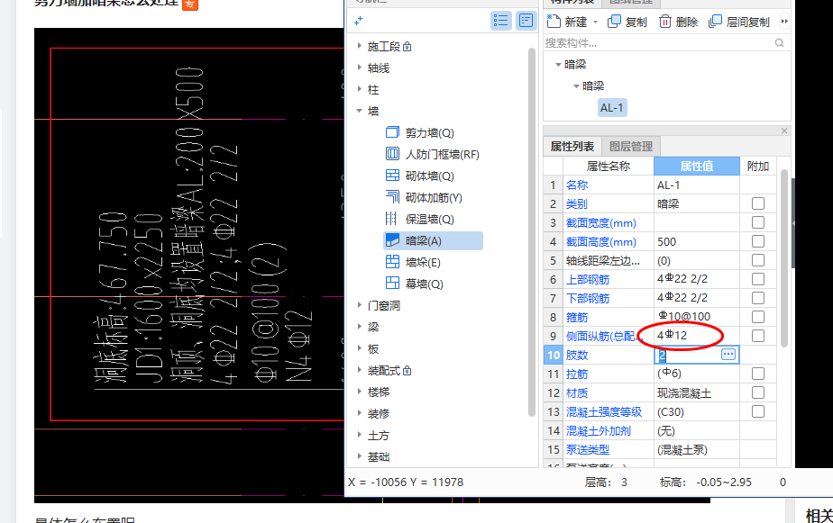Select the 保温墙(Q) insulation wall icon

[391, 219]
